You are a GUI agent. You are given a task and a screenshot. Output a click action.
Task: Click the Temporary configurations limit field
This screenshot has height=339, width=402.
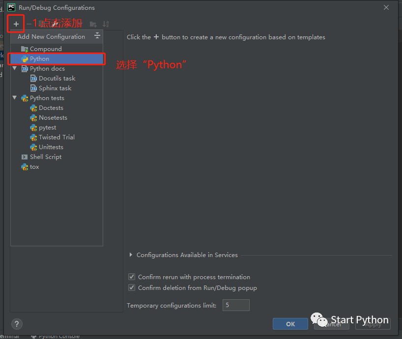[x=236, y=305]
